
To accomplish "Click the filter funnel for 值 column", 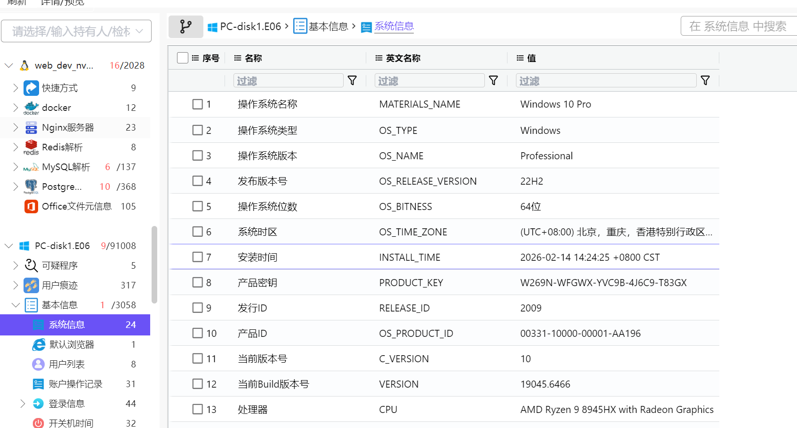I will [x=705, y=80].
